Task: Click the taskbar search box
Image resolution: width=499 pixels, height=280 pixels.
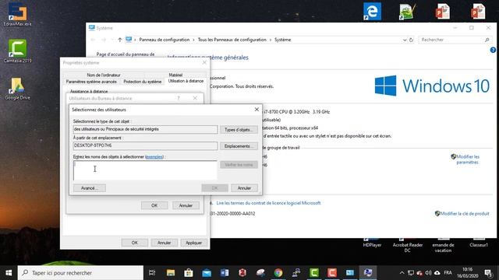Action: 81,273
